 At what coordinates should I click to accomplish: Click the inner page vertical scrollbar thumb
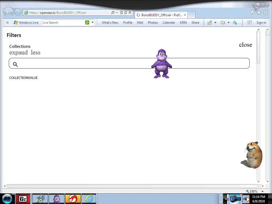(x=258, y=48)
